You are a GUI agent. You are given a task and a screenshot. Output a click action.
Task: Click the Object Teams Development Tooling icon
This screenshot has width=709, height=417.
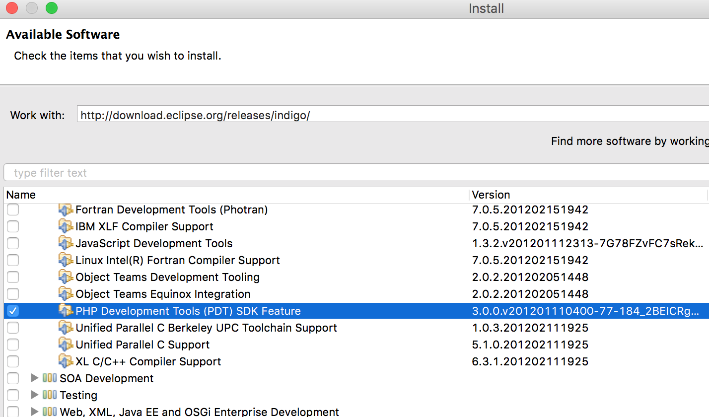[66, 278]
